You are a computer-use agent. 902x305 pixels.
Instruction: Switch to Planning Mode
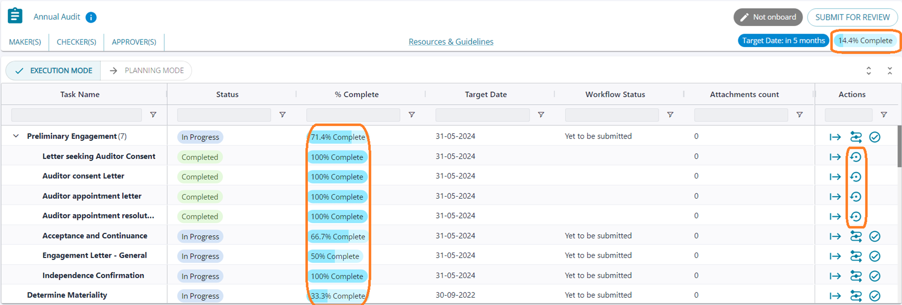[x=146, y=71]
